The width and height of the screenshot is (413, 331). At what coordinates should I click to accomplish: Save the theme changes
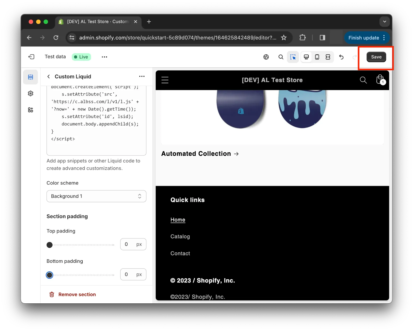pos(376,57)
